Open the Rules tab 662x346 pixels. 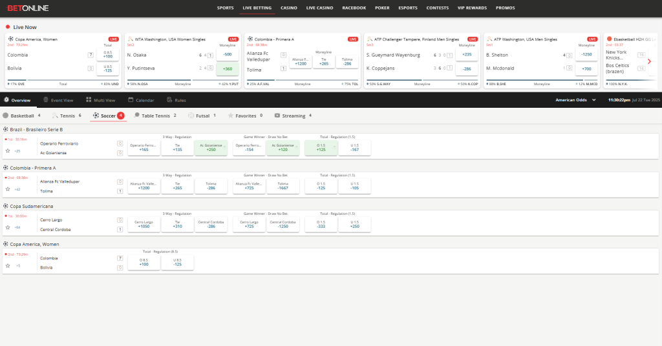pos(176,100)
